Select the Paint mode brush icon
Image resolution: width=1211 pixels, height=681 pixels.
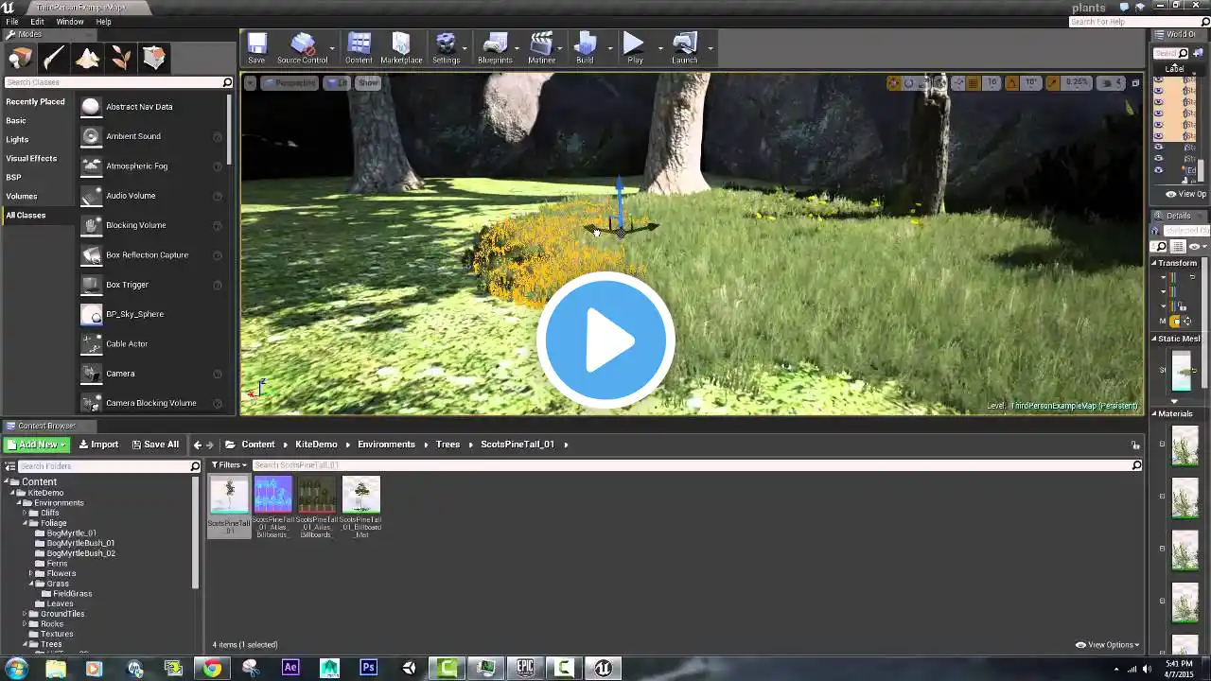point(54,59)
